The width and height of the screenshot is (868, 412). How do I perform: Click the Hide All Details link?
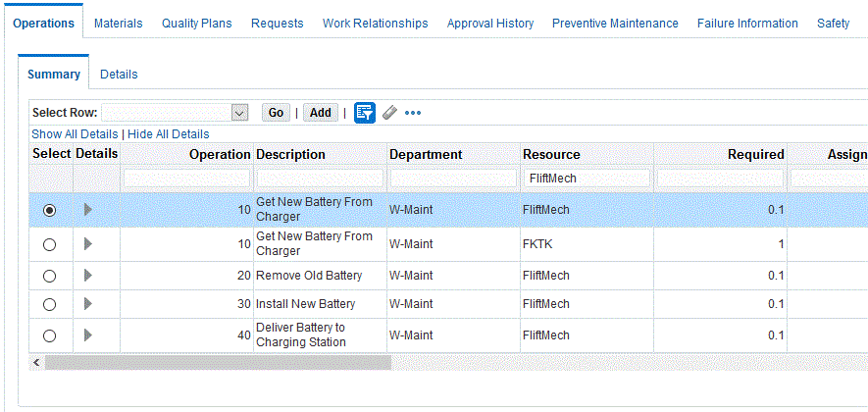point(169,134)
